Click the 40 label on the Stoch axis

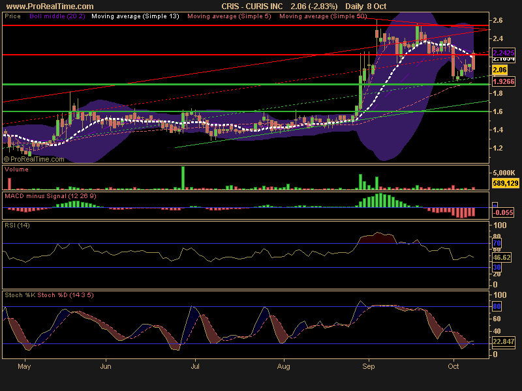click(x=497, y=331)
